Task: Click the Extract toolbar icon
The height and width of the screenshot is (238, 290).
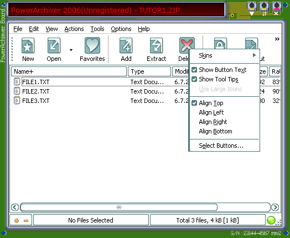Action: (156, 46)
